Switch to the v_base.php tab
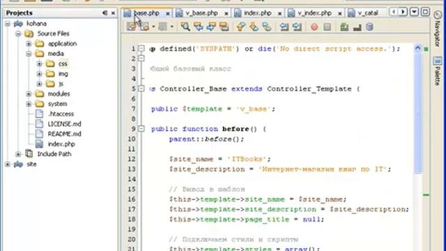This screenshot has height=251, width=446. (201, 13)
